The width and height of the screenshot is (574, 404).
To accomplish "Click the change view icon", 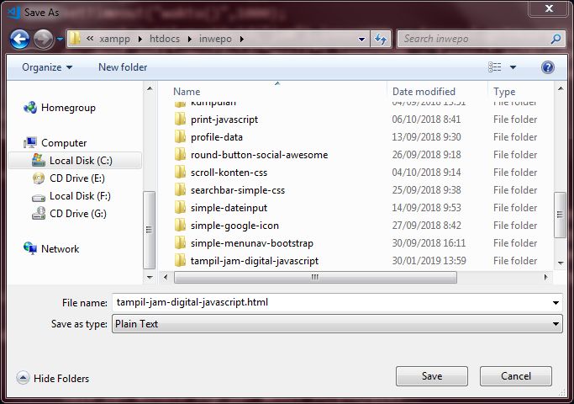I will pyautogui.click(x=494, y=67).
